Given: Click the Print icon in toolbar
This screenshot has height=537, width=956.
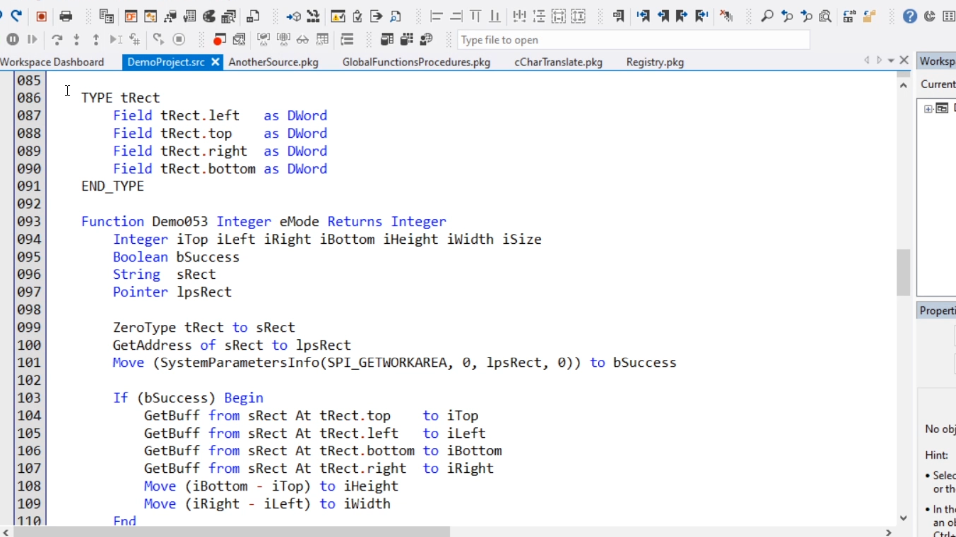Looking at the screenshot, I should [66, 16].
